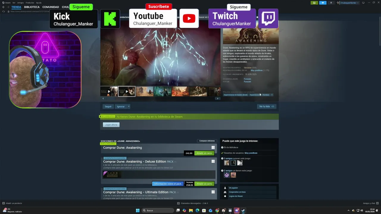Go forward with the Steam forward arrow
The width and height of the screenshot is (381, 214).
point(8,7)
